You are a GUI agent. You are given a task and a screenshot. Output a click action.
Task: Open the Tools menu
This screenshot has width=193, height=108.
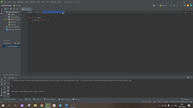(x=43, y=2)
